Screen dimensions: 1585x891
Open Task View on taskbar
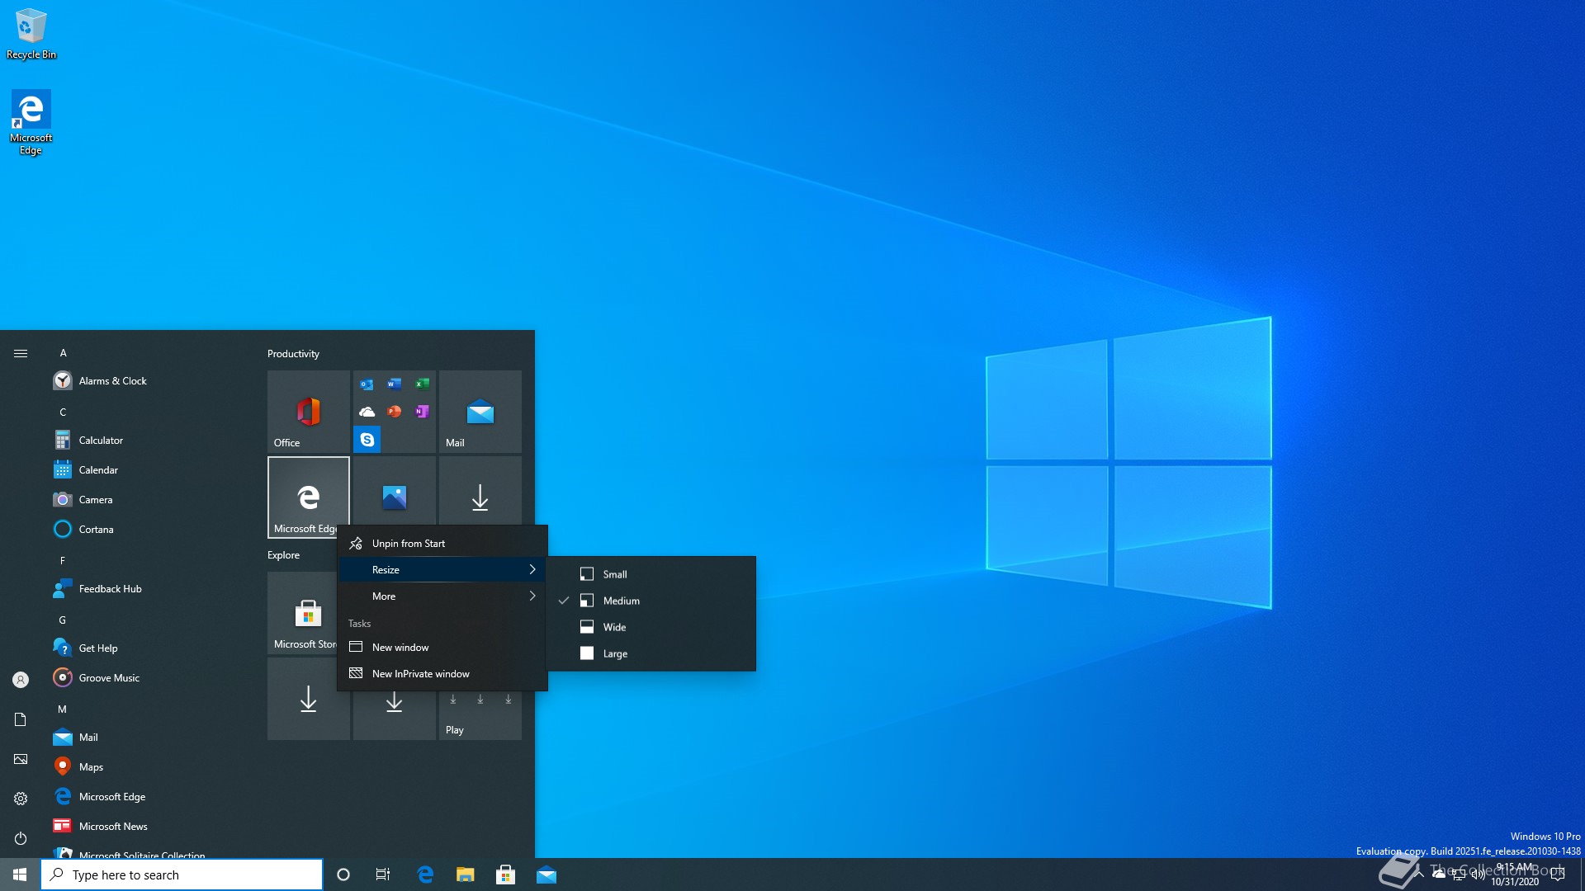(x=383, y=874)
